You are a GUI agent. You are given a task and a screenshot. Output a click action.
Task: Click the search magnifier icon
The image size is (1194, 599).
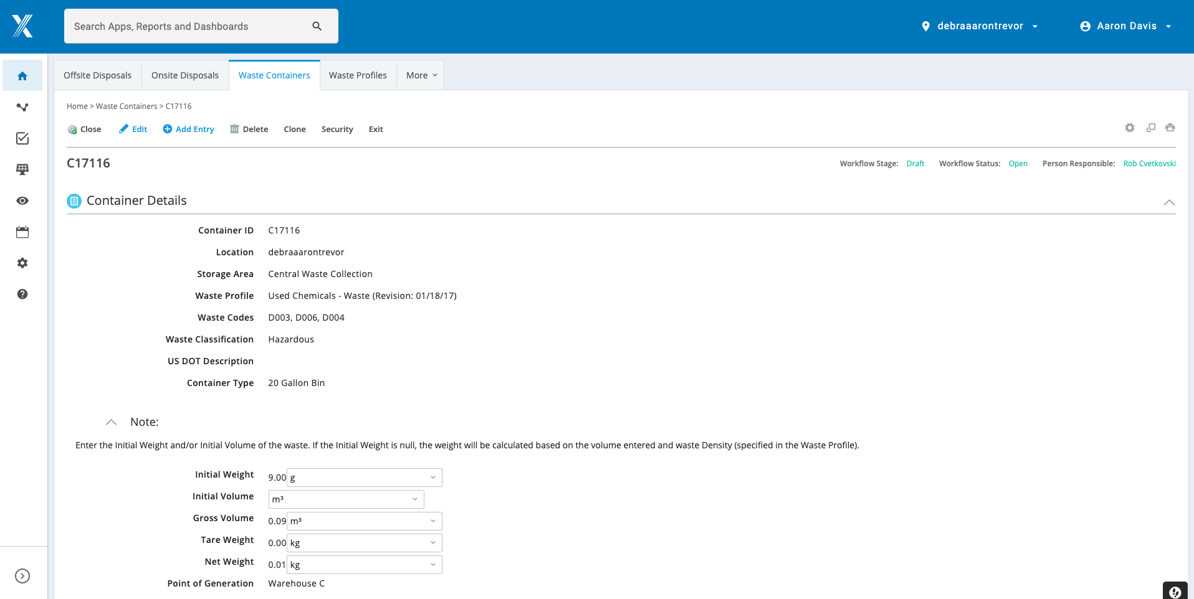click(x=317, y=26)
